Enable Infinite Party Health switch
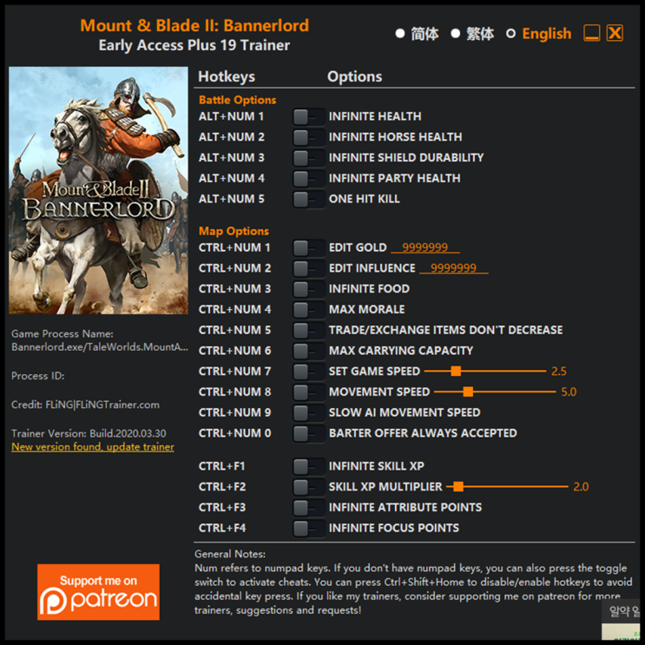Image resolution: width=645 pixels, height=645 pixels. coord(308,179)
